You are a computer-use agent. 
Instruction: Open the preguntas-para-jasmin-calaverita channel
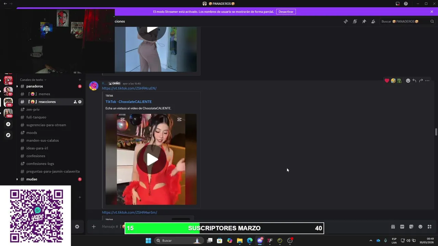51,172
